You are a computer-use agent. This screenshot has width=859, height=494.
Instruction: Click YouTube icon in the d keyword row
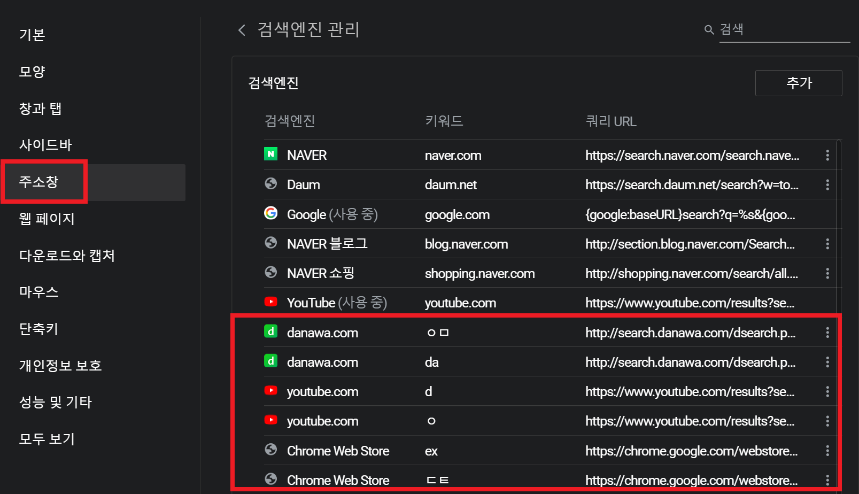(x=271, y=390)
